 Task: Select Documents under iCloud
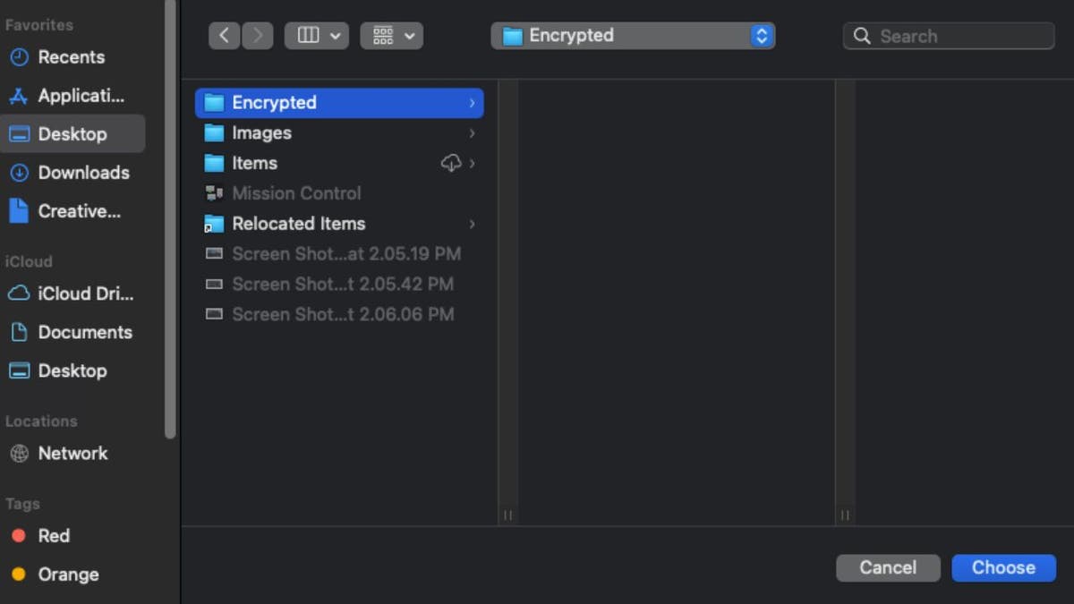coord(84,332)
